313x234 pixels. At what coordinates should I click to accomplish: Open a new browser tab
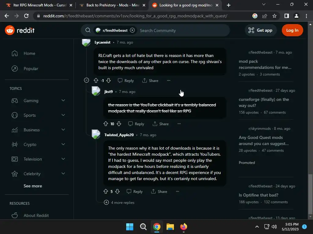pos(229,5)
